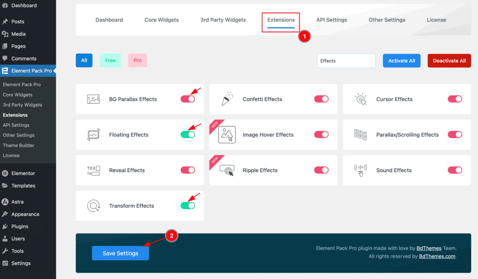Click the Appearance paintbrush icon
Screen dimensions: 478x279
(5, 214)
